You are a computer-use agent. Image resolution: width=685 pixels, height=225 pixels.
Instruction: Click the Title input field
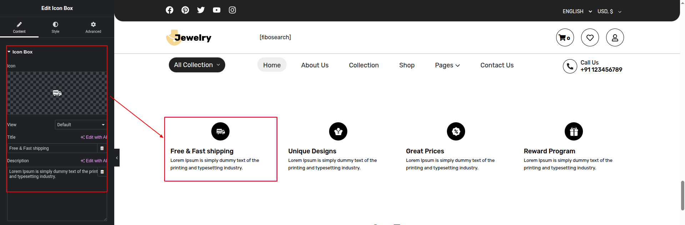[52, 148]
